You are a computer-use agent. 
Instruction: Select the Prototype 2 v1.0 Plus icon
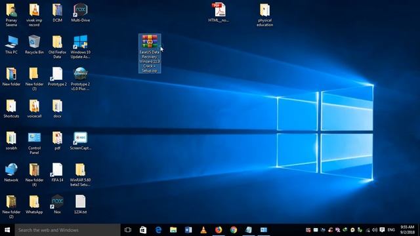click(x=80, y=79)
